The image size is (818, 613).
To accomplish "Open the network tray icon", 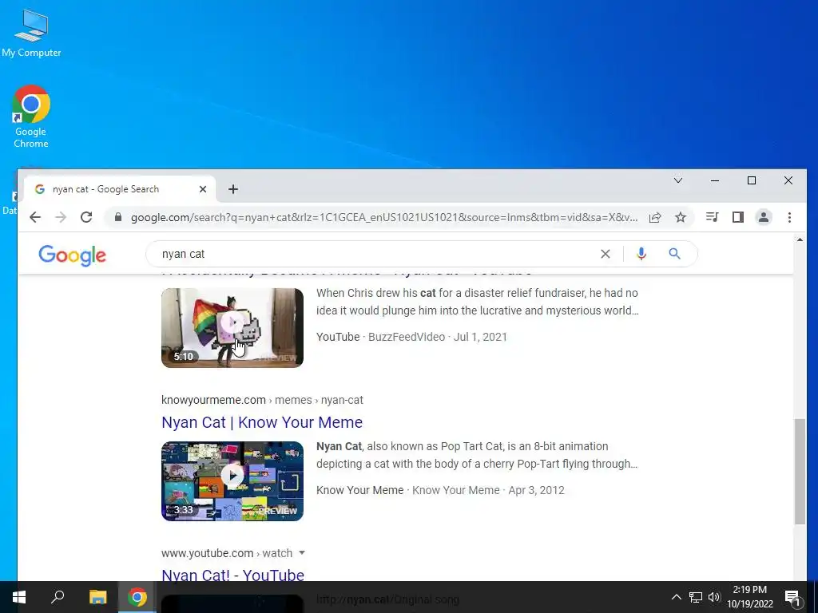I will (696, 597).
